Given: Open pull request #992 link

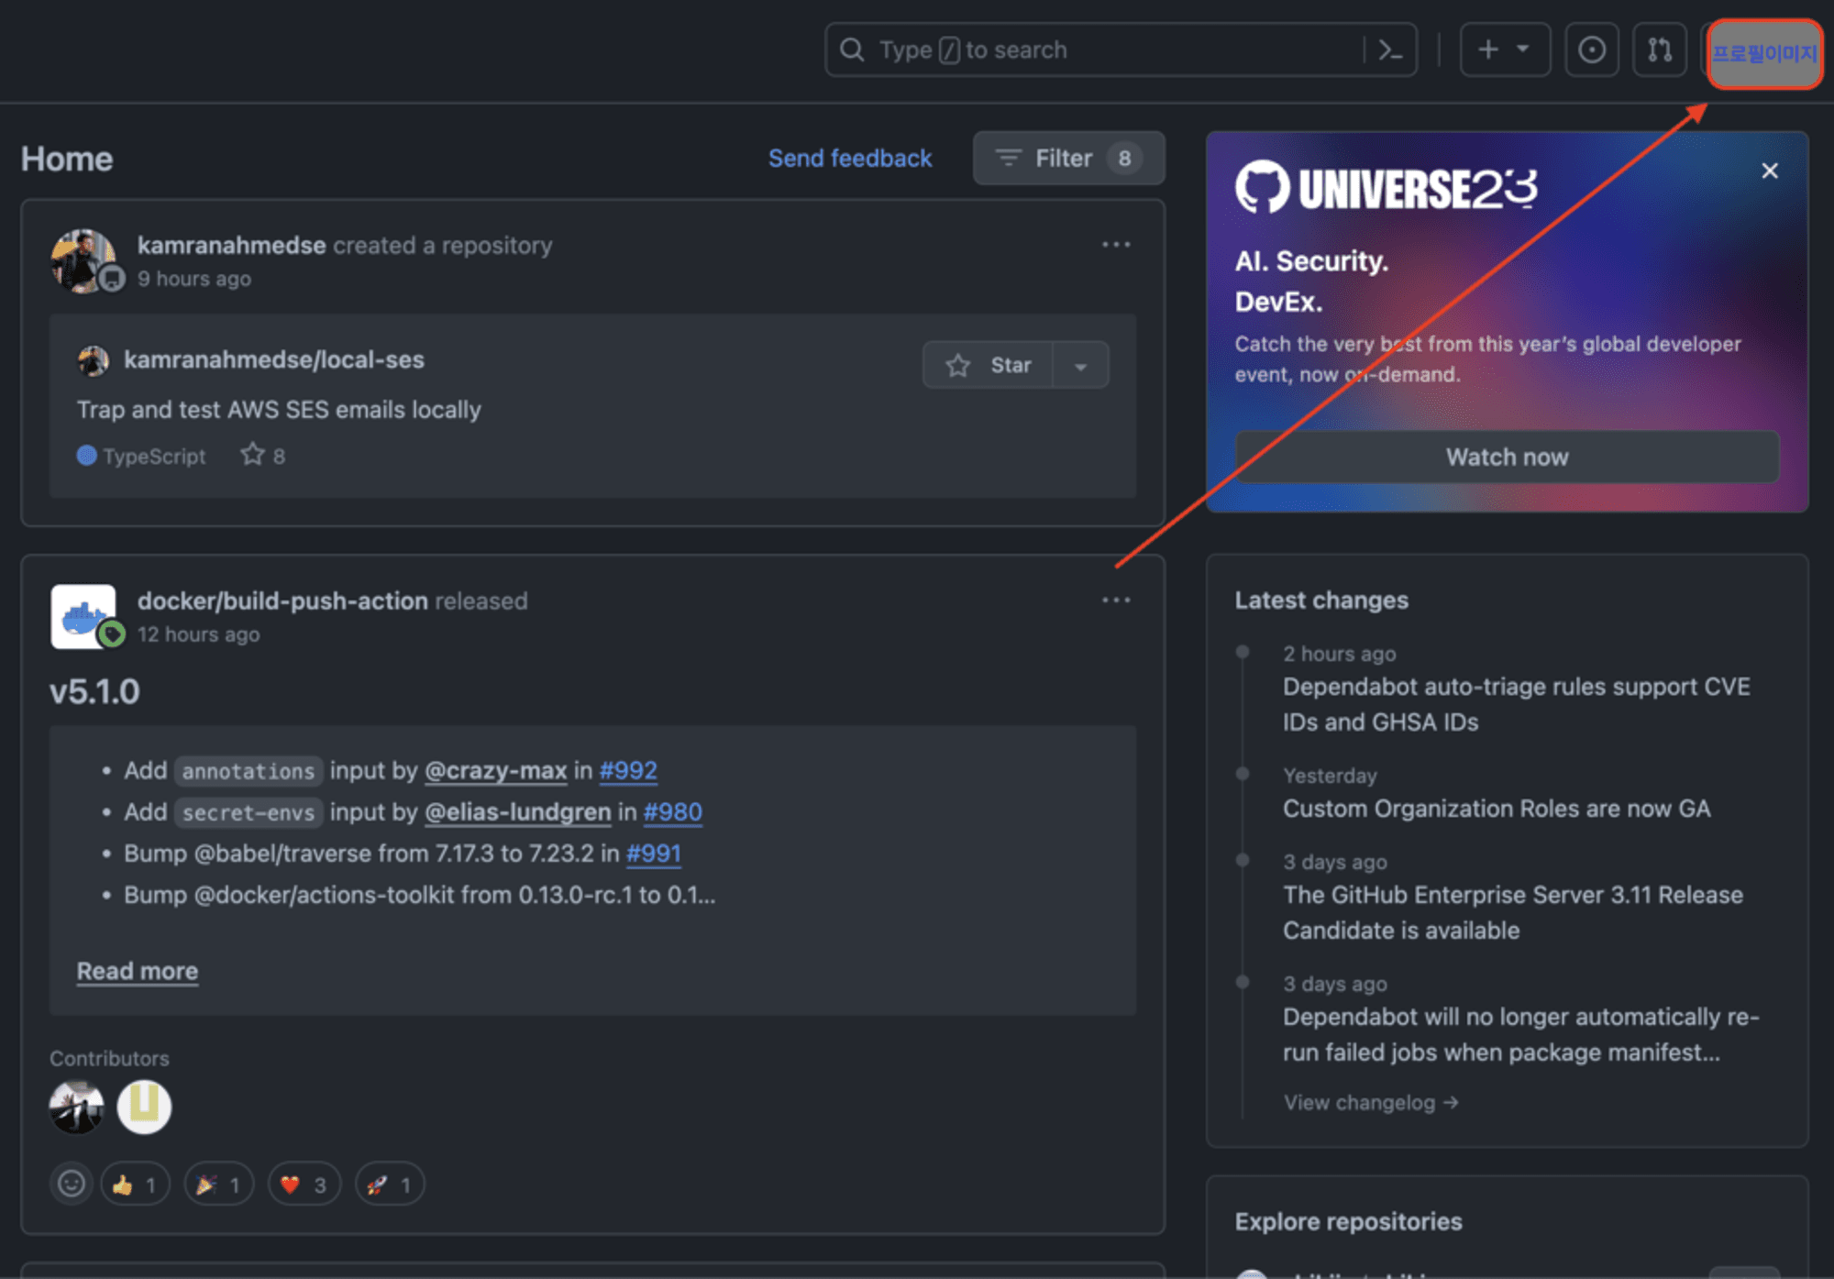Looking at the screenshot, I should 628,770.
